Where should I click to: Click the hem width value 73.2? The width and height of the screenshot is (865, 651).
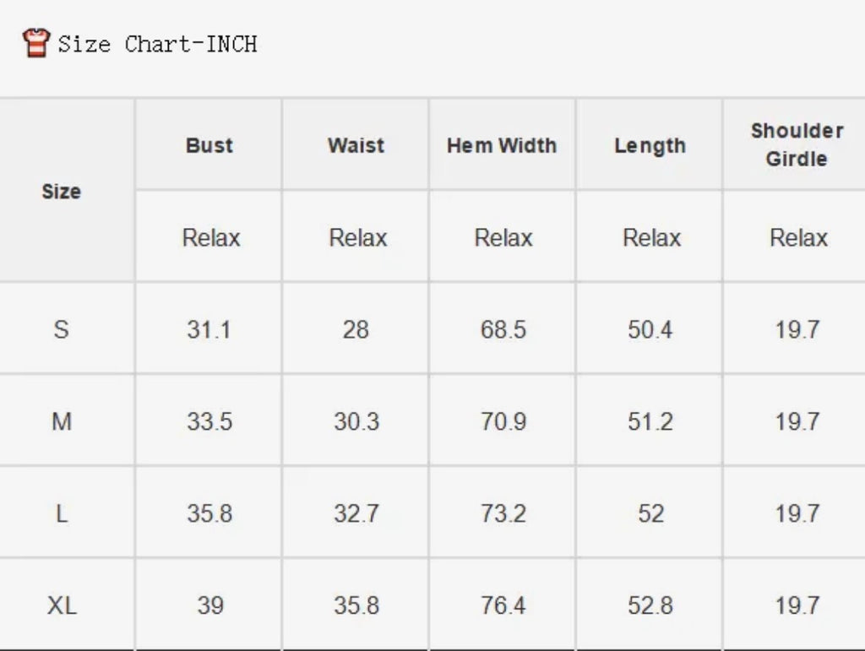click(503, 513)
